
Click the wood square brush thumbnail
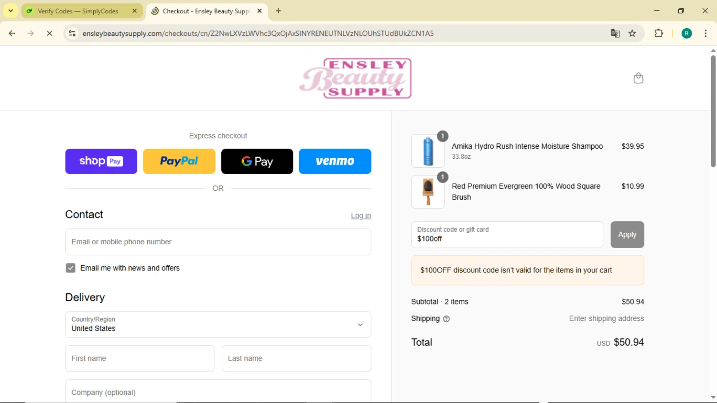(x=428, y=192)
